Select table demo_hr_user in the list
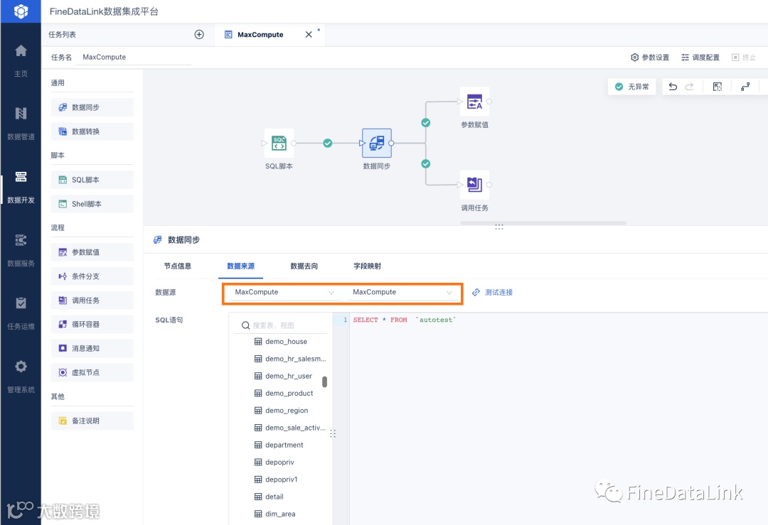 point(283,376)
